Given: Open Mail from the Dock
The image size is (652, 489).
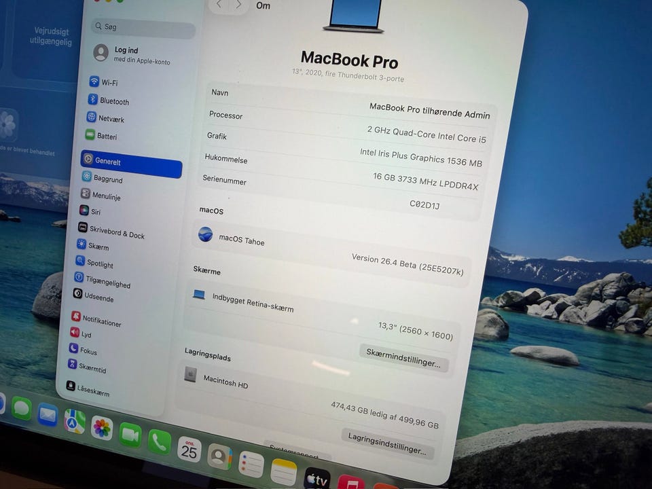Looking at the screenshot, I should coord(48,414).
